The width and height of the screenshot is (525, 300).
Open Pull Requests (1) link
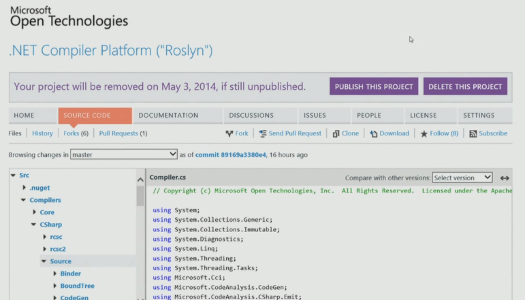(x=123, y=133)
